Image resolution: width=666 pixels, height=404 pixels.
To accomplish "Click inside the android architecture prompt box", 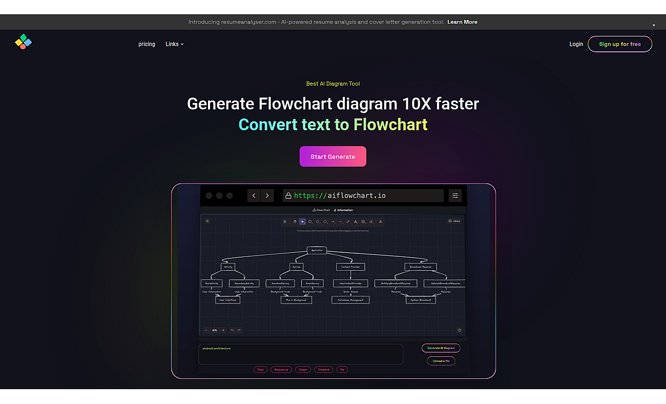I will 301,354.
